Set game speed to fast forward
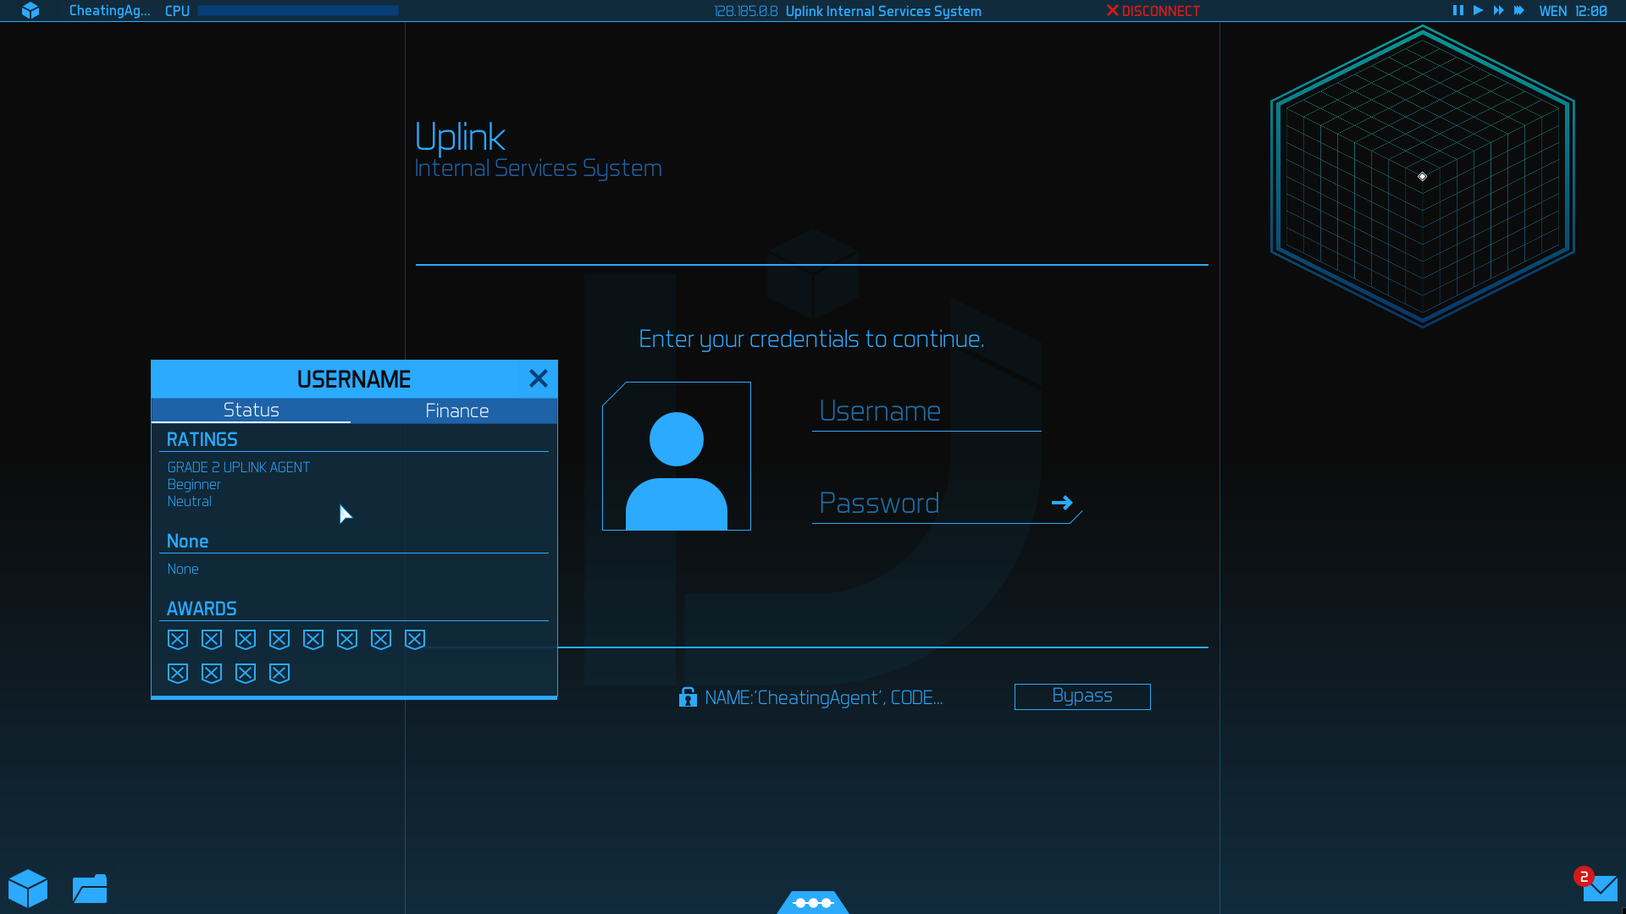This screenshot has height=914, width=1626. click(x=1498, y=11)
